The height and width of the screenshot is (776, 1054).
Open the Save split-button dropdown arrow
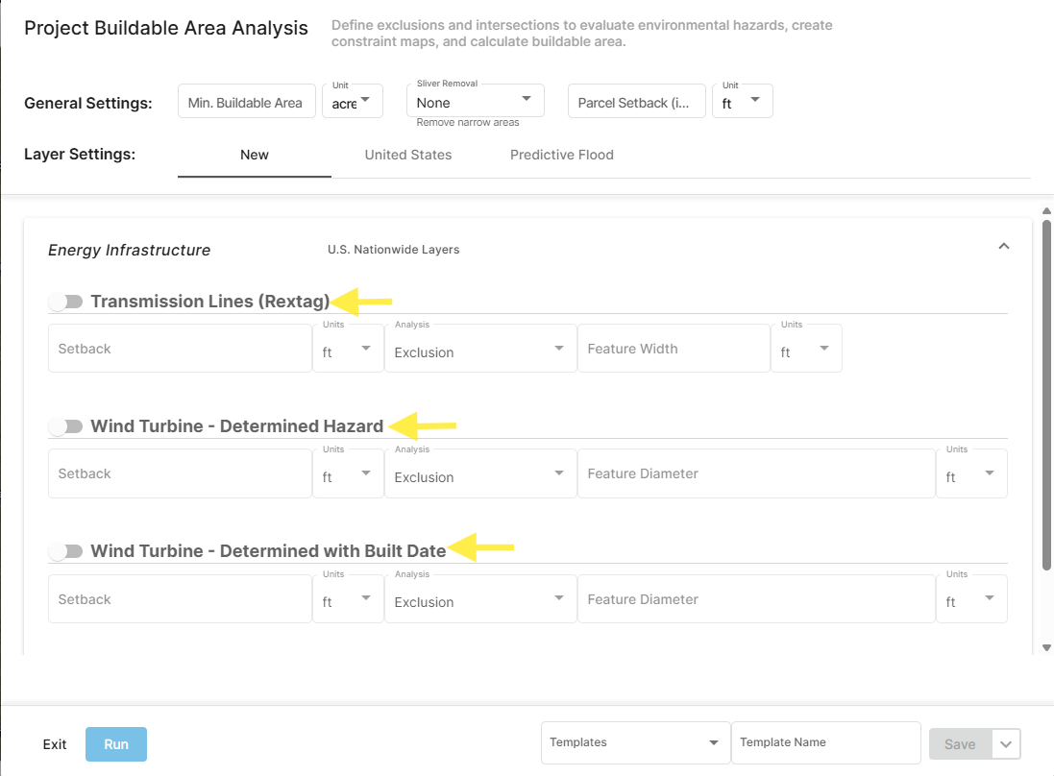(x=1005, y=743)
